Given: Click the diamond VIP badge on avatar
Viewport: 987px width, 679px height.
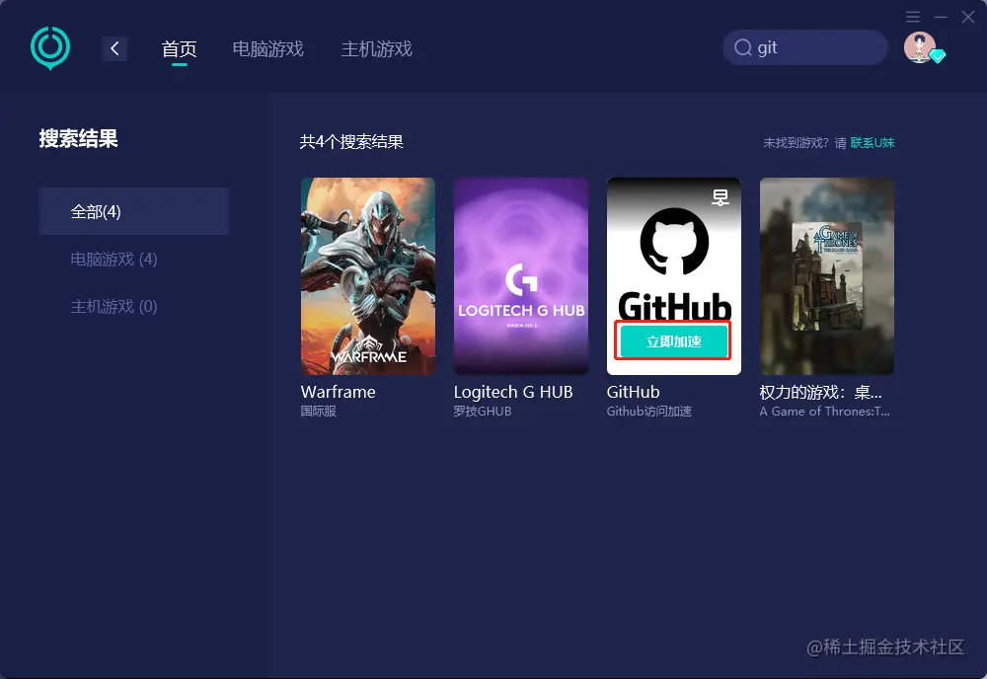Looking at the screenshot, I should tap(938, 56).
